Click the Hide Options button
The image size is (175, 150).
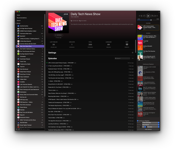pyautogui.click(x=148, y=129)
